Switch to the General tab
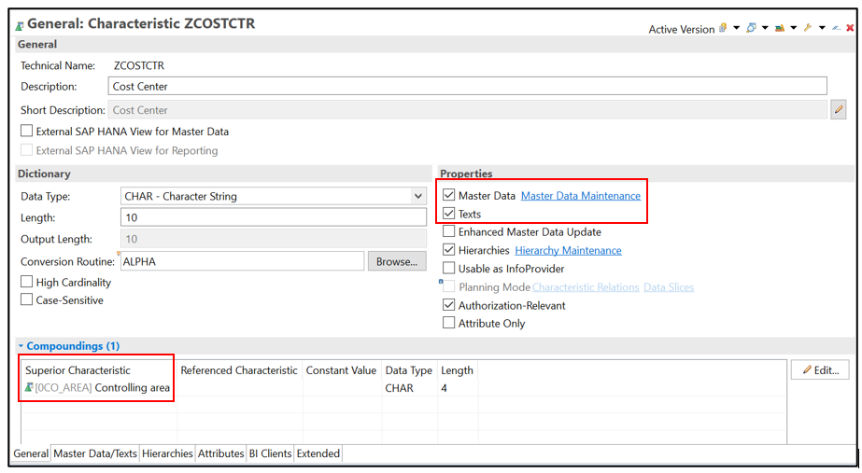This screenshot has width=862, height=473. 31,453
